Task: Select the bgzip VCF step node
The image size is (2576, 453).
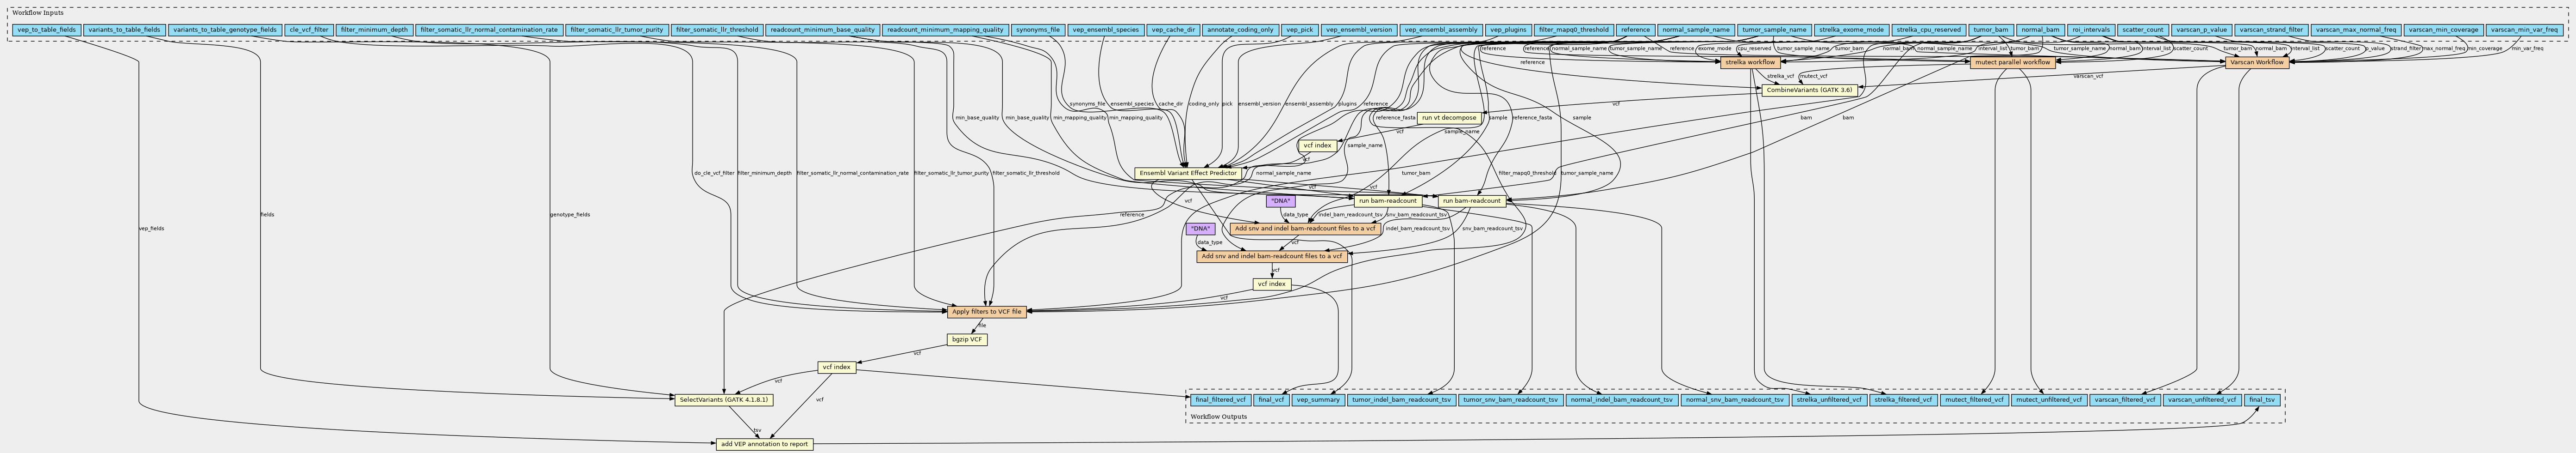Action: tap(967, 339)
